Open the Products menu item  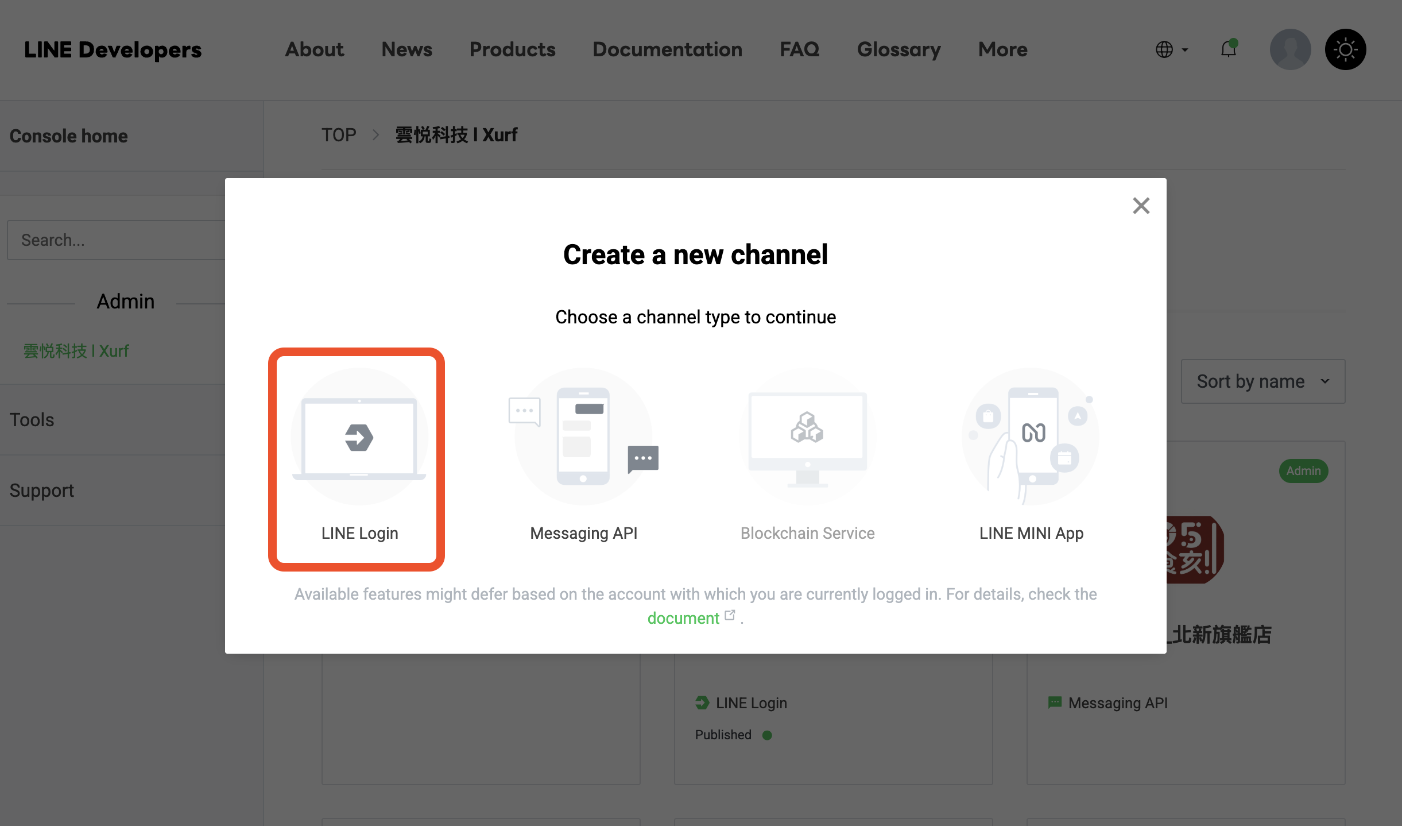[x=512, y=49]
